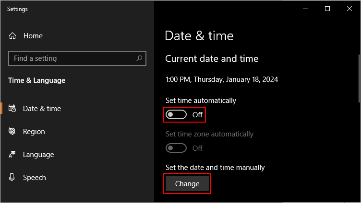Click the current date and time text
Screen dimensions: 361x203
221,79
